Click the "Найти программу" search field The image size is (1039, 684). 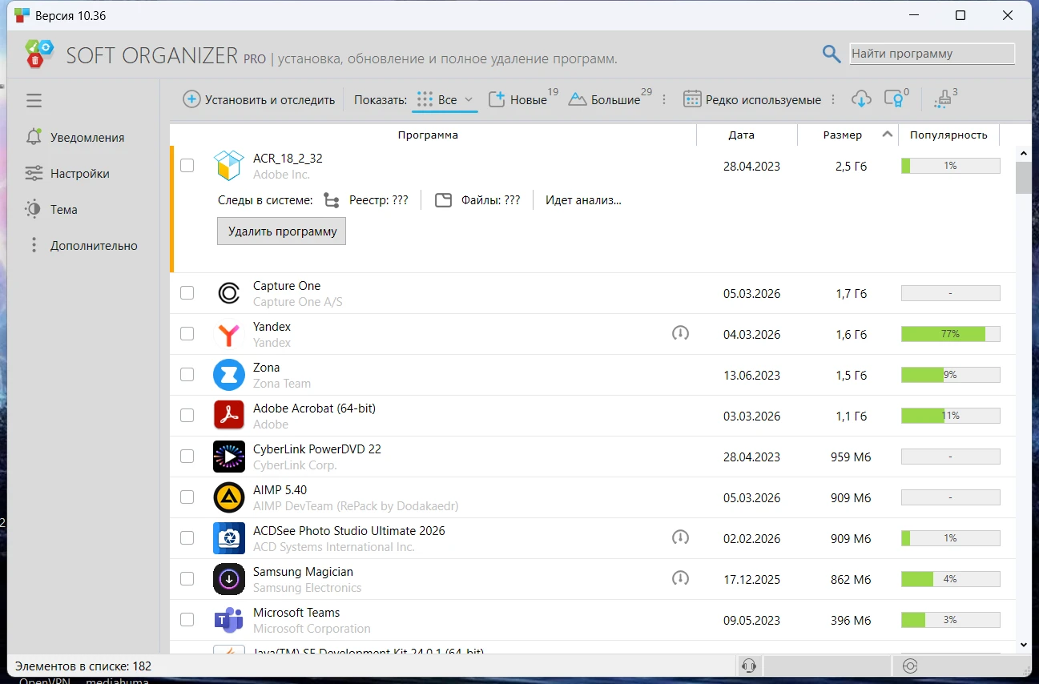click(x=932, y=54)
